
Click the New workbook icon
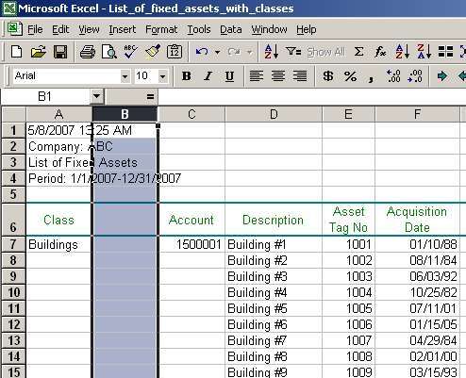pos(16,51)
